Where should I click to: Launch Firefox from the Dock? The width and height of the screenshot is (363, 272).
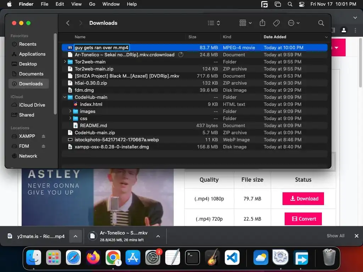[x=93, y=257]
